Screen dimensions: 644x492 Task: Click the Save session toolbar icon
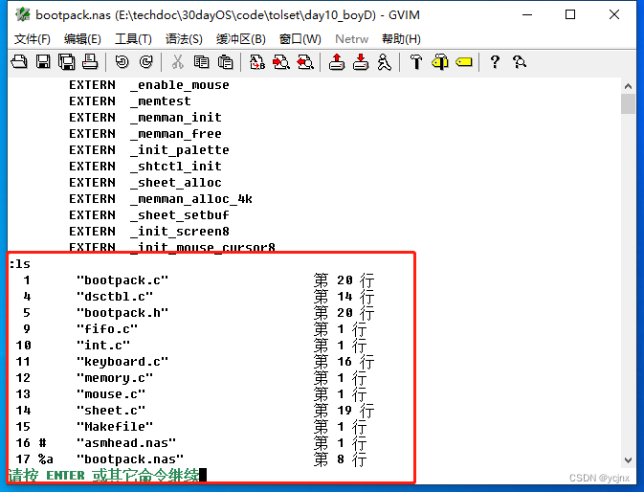pyautogui.click(x=361, y=62)
